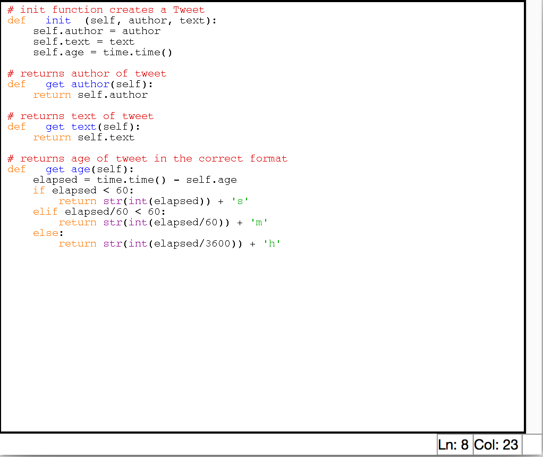Click the line 'elapsed = time.time() - self.age'

(135, 180)
